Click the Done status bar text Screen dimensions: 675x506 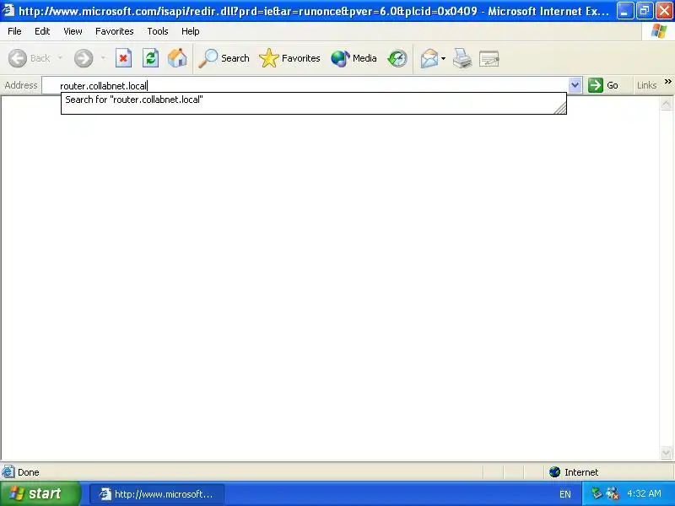coord(29,472)
